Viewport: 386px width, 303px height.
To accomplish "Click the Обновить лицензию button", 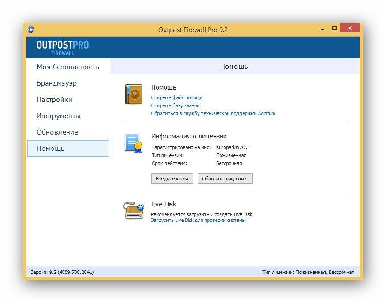I will (x=225, y=179).
